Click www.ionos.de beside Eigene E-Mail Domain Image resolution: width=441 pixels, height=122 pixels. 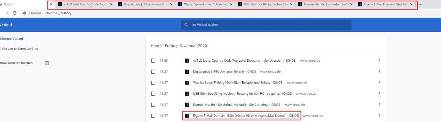(313, 116)
